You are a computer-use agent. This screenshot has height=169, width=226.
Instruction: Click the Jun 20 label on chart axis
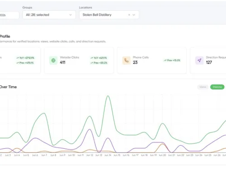[x=162, y=155]
